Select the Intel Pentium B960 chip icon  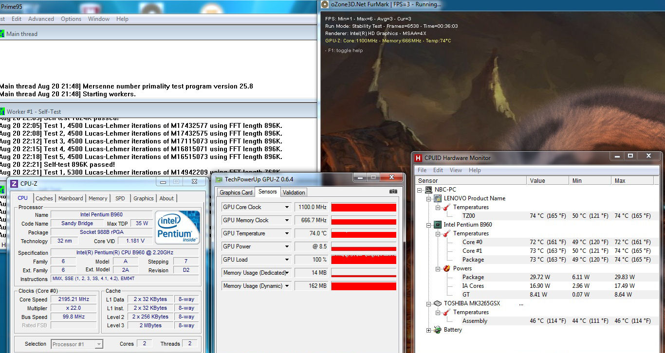coord(438,225)
